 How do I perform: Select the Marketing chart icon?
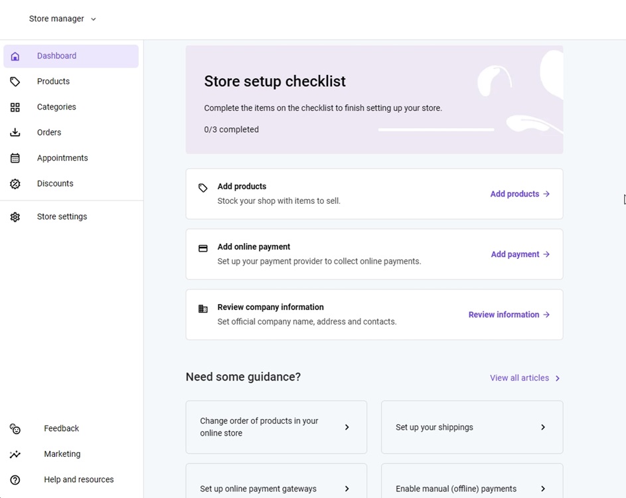pos(15,454)
